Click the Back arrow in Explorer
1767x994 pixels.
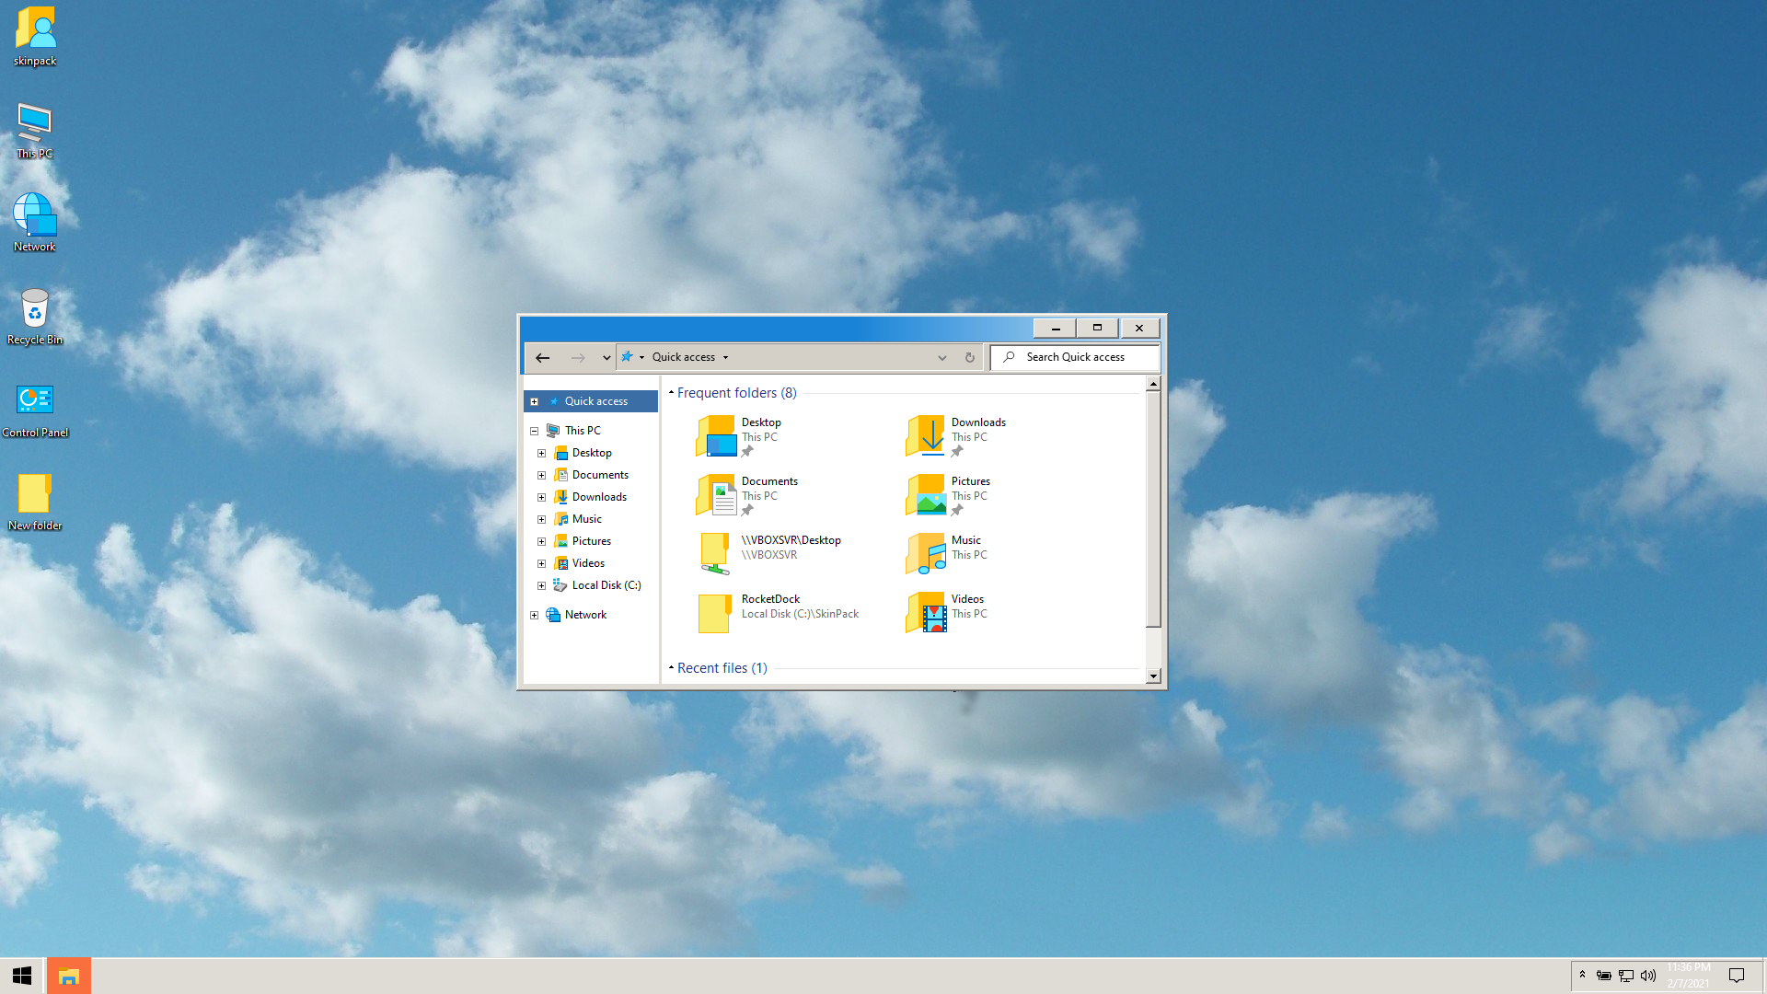tap(542, 357)
